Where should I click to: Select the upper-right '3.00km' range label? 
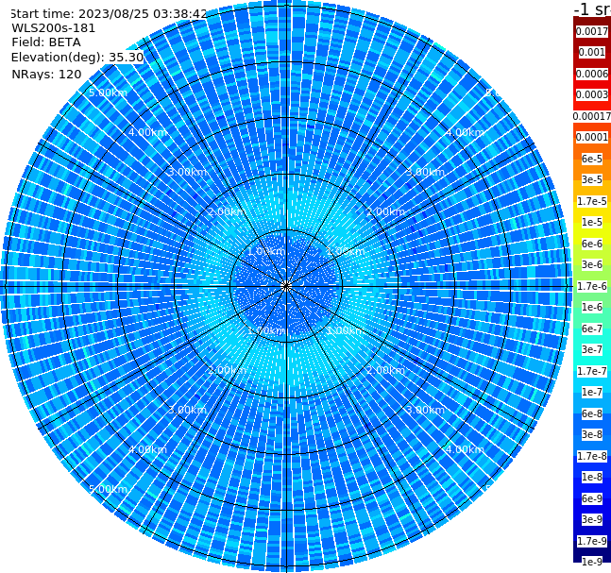(425, 172)
